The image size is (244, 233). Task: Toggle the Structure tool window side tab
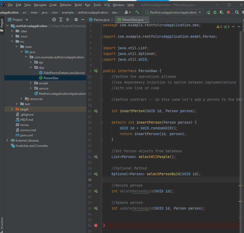pos(2,225)
